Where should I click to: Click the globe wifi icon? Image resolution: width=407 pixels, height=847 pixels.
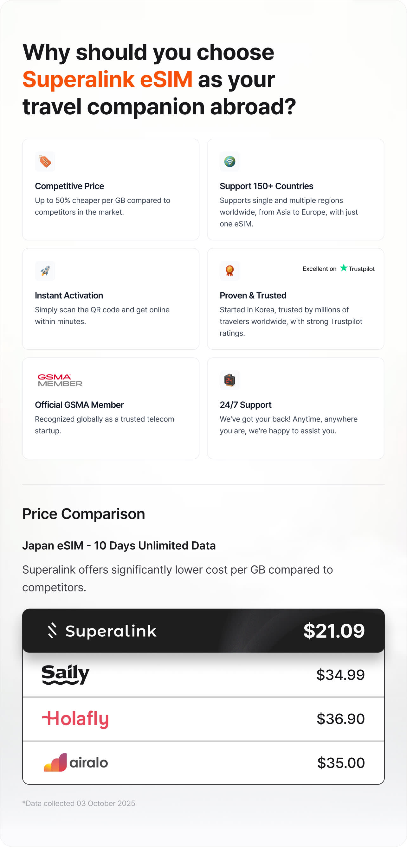pos(230,162)
